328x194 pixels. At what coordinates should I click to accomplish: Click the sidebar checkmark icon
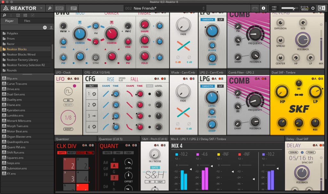point(32,15)
